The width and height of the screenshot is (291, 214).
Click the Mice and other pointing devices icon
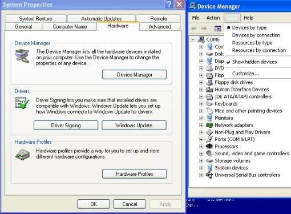209,111
